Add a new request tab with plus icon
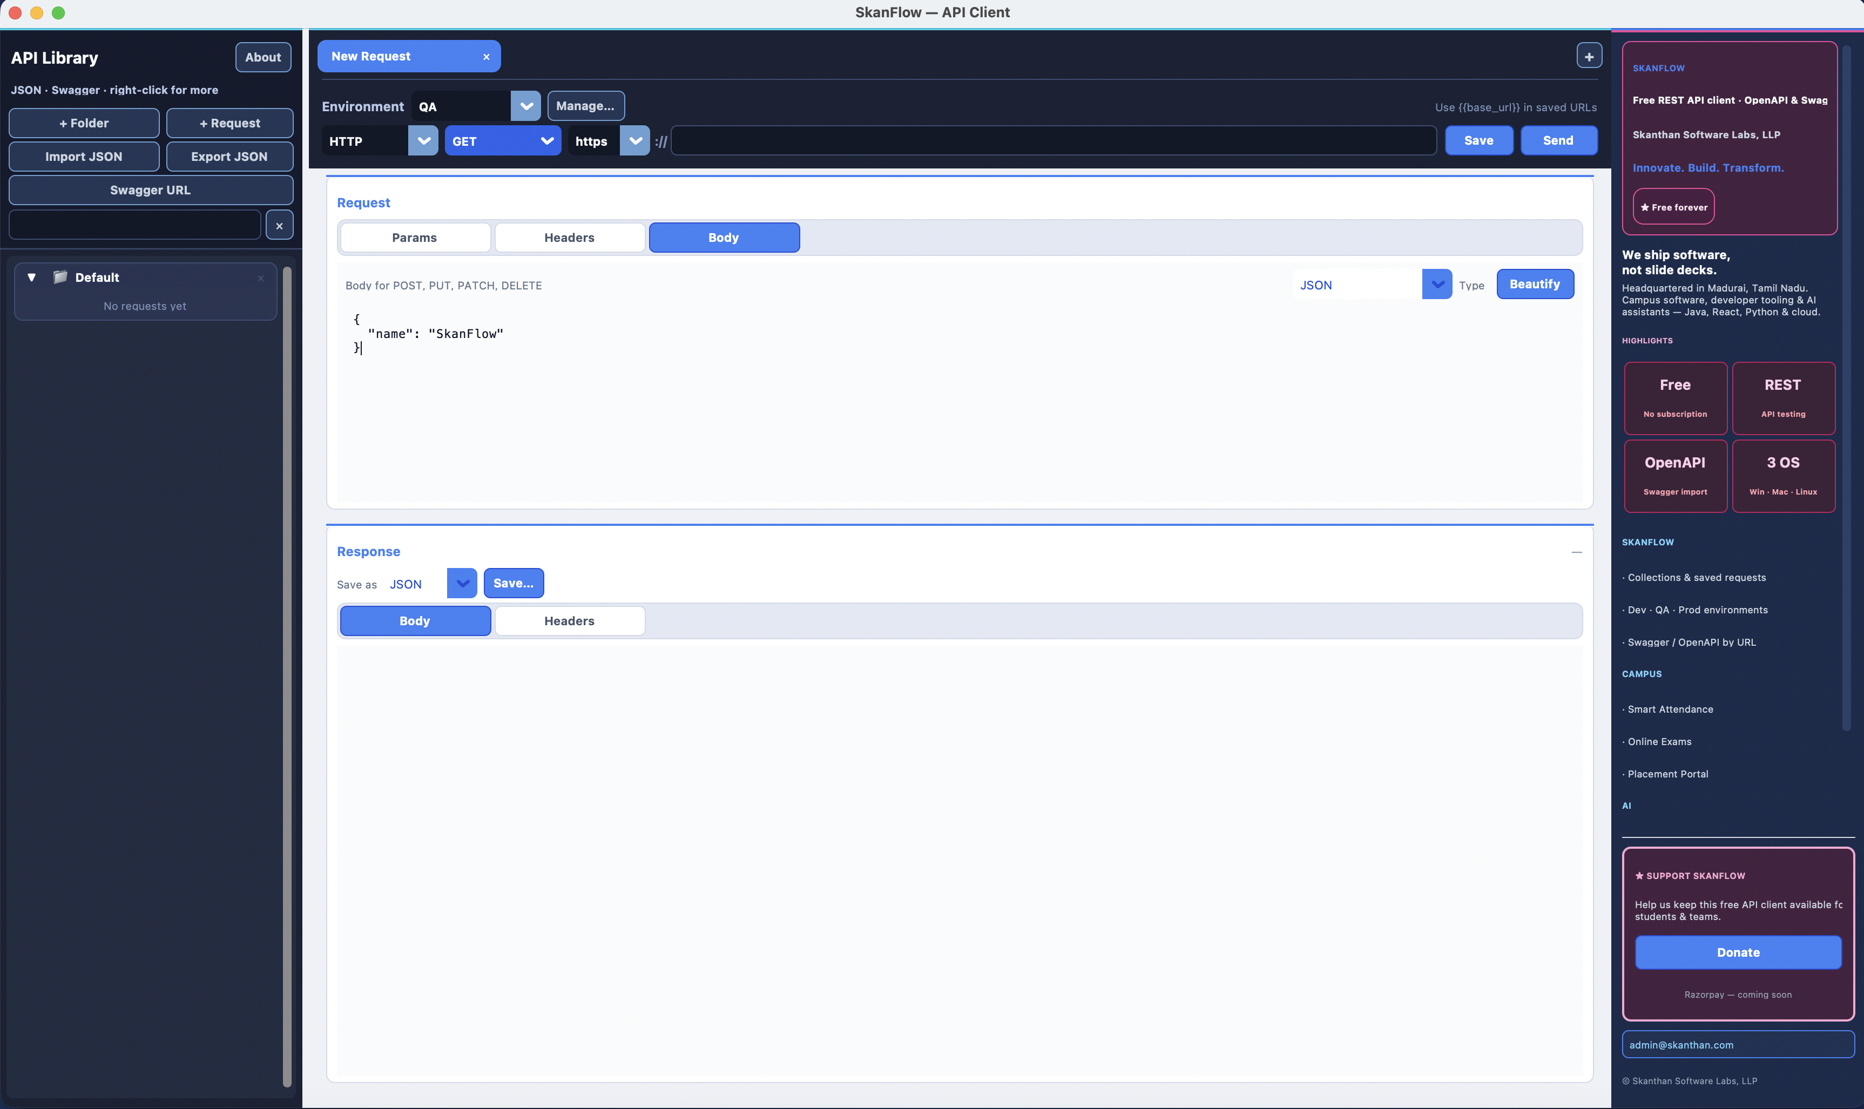Image resolution: width=1864 pixels, height=1109 pixels. coord(1589,56)
